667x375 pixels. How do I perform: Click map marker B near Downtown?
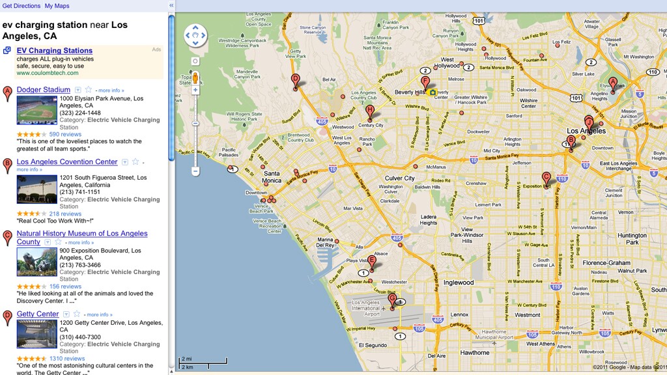pos(571,143)
